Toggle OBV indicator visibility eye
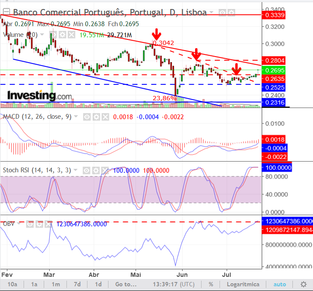Viewport: 313px width, 291px height. 30,224
